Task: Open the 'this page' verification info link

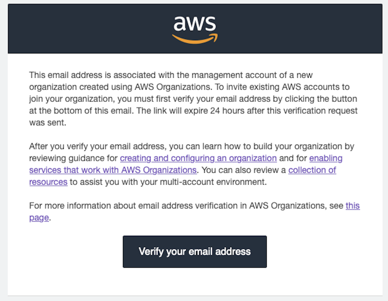Action: click(353, 206)
